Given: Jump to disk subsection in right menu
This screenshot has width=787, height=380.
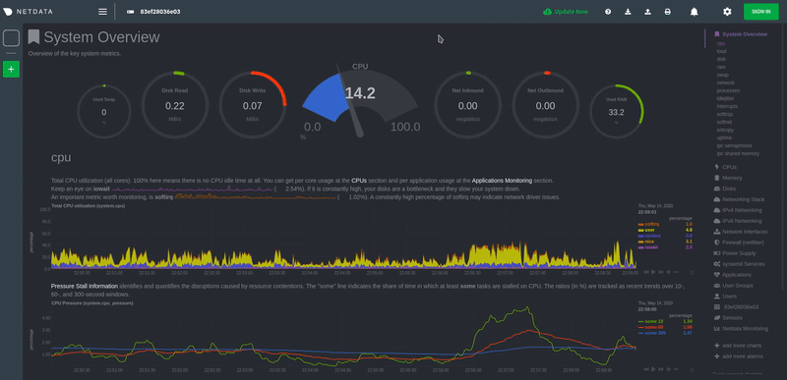Looking at the screenshot, I should pyautogui.click(x=721, y=59).
